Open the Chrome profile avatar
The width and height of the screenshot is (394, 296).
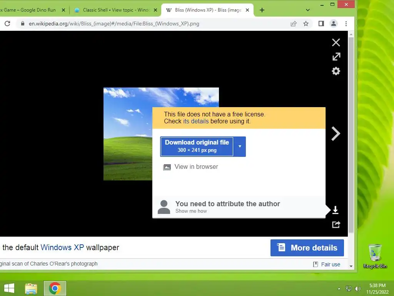tap(334, 24)
